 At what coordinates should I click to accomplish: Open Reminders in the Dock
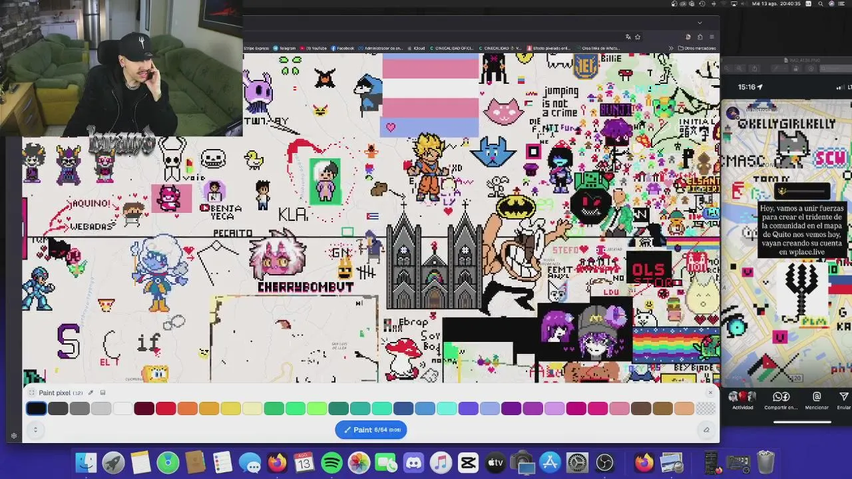[222, 462]
